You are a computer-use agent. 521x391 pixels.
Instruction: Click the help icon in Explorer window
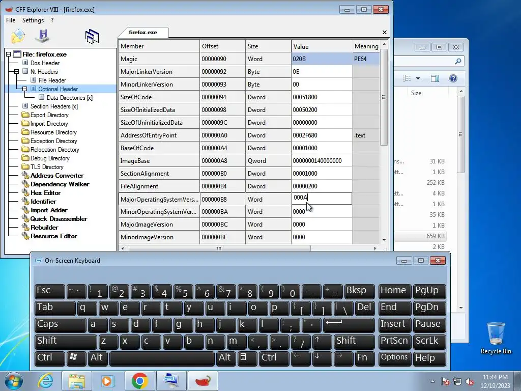453,78
